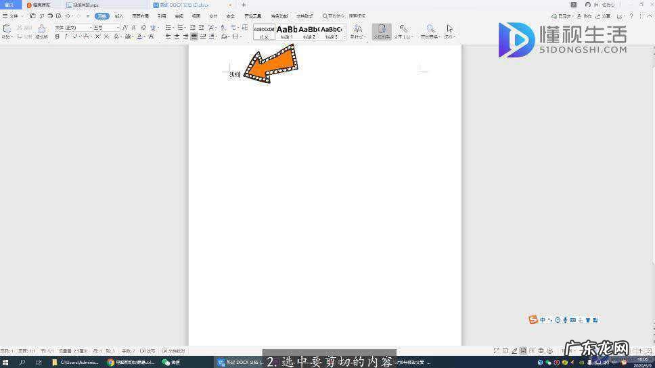Viewport: 655px width, 368px height.
Task: Select justified paragraph alignment
Action: click(x=194, y=36)
